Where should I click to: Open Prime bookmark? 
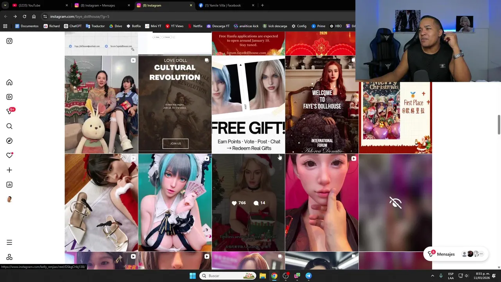[318, 26]
